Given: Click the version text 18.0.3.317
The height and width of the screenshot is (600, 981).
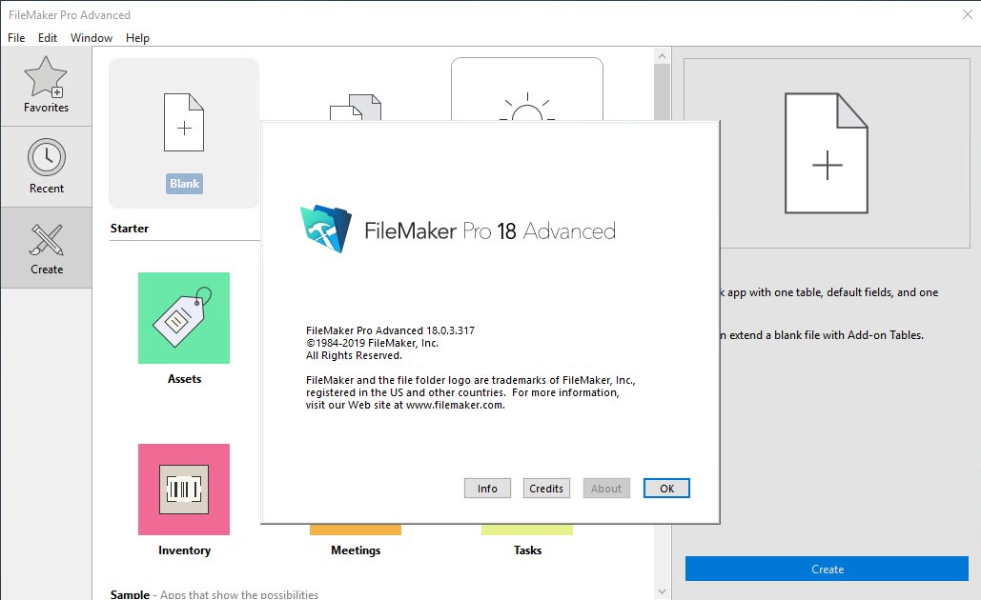Looking at the screenshot, I should click(x=450, y=330).
